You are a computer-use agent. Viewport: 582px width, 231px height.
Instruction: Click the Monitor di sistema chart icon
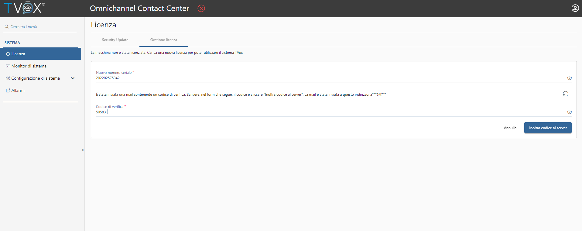[x=8, y=66]
